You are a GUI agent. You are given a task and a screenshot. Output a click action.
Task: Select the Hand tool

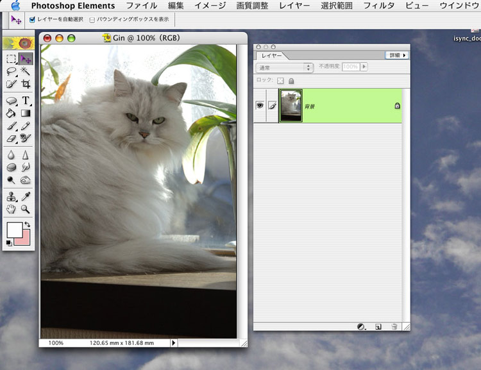pyautogui.click(x=11, y=209)
